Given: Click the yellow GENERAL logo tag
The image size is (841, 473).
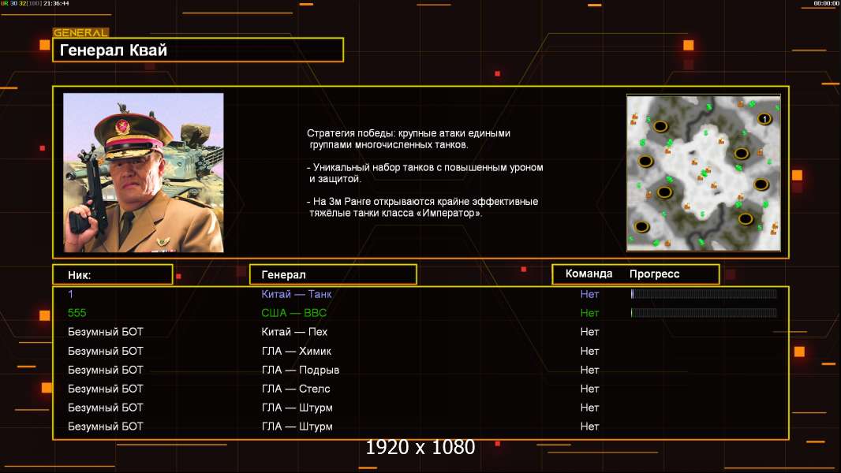Looking at the screenshot, I should coord(80,33).
